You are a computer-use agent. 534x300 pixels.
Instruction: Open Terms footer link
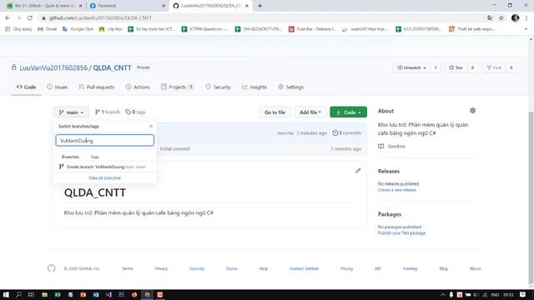click(x=128, y=268)
